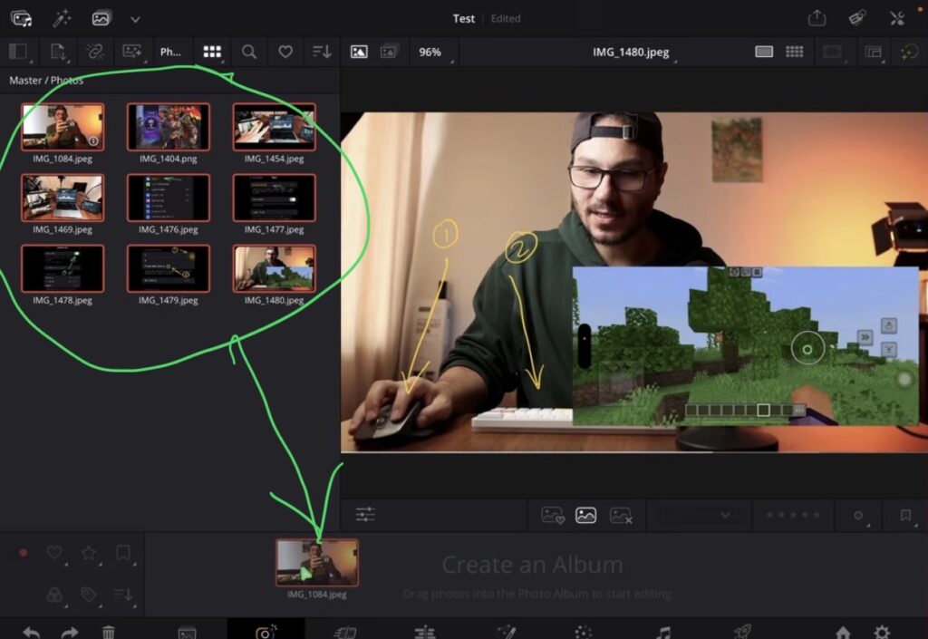Click the import file icon
Viewport: 928px width, 639px height.
click(x=58, y=52)
